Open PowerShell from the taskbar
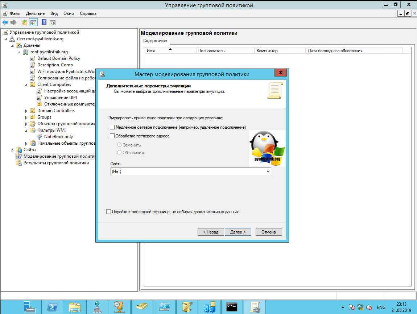Screen dimensions: 417x314 coord(52,307)
